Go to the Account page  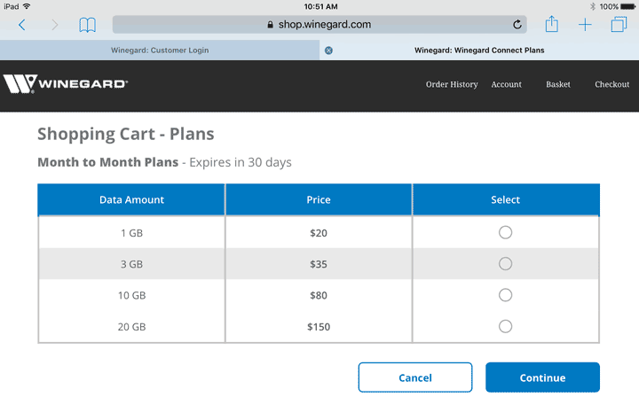[x=506, y=84]
